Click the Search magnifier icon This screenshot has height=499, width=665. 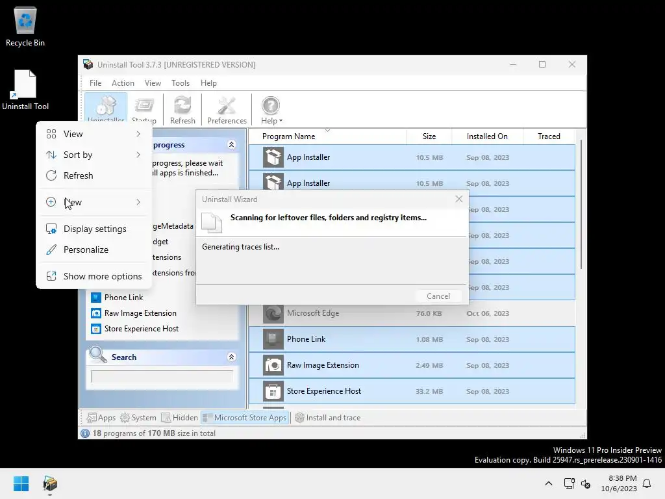(97, 355)
